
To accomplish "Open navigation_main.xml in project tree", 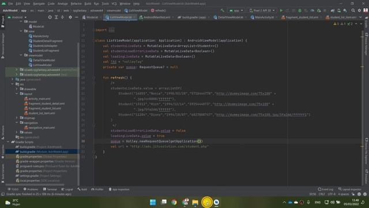I will (x=42, y=127).
